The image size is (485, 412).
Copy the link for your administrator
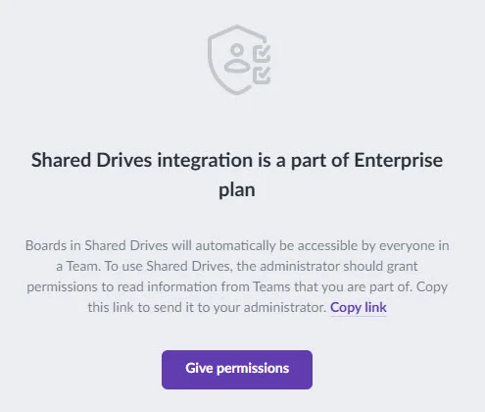click(359, 307)
